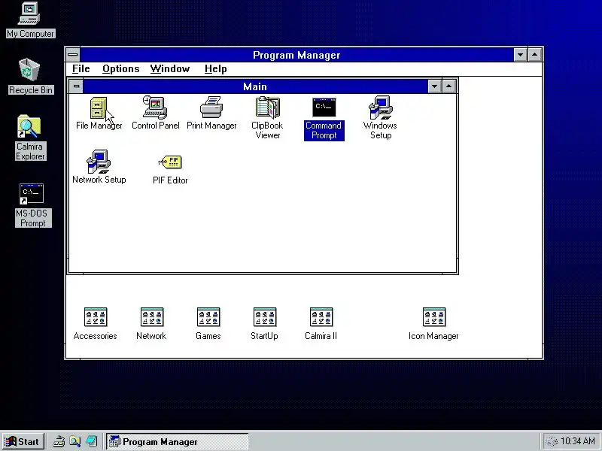Open the Main window control-menu box

coord(76,86)
